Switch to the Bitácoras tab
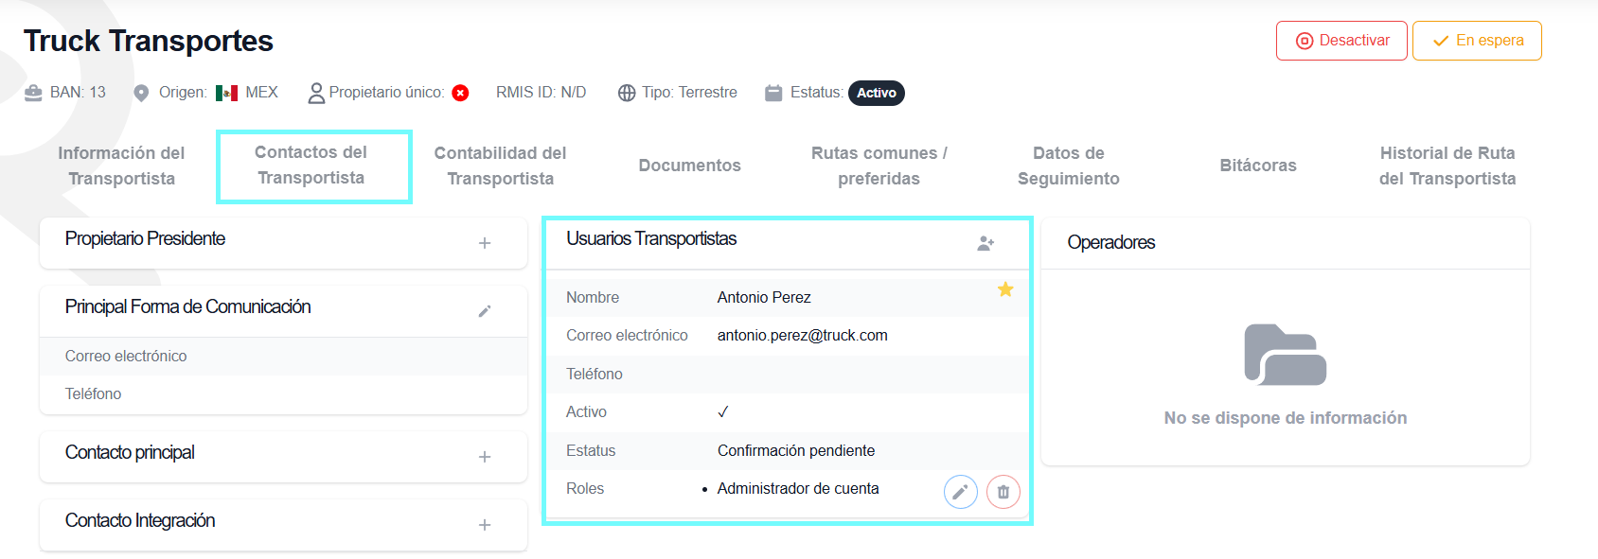1598x559 pixels. pyautogui.click(x=1257, y=166)
